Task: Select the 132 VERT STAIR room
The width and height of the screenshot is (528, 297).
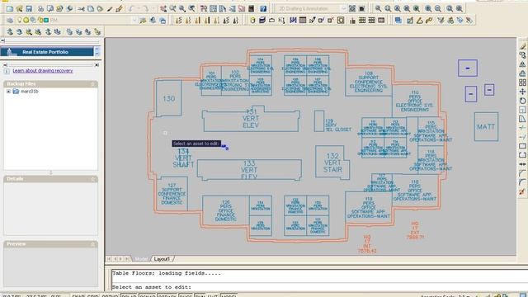Action: point(332,163)
